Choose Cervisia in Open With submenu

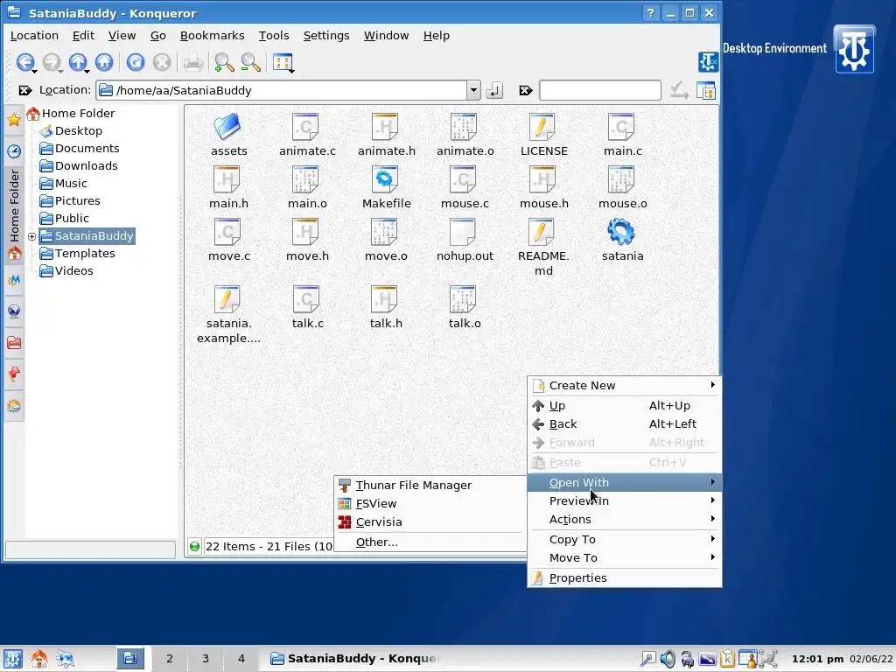click(430, 521)
